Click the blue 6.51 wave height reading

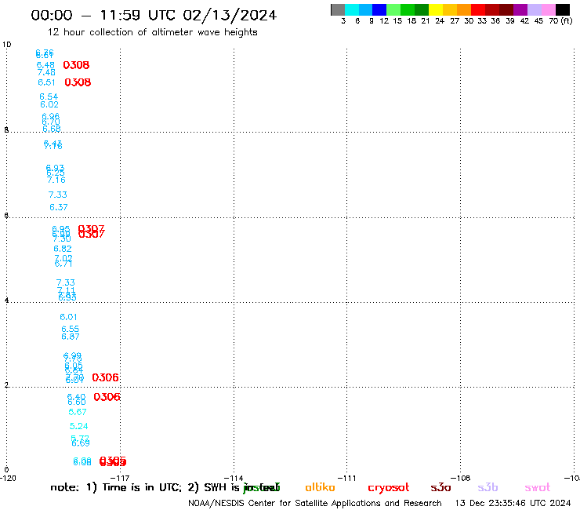tap(46, 82)
